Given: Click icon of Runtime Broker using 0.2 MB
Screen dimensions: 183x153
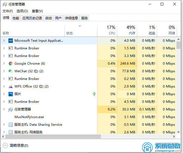Looking at the screenshot, I should coord(11,79).
